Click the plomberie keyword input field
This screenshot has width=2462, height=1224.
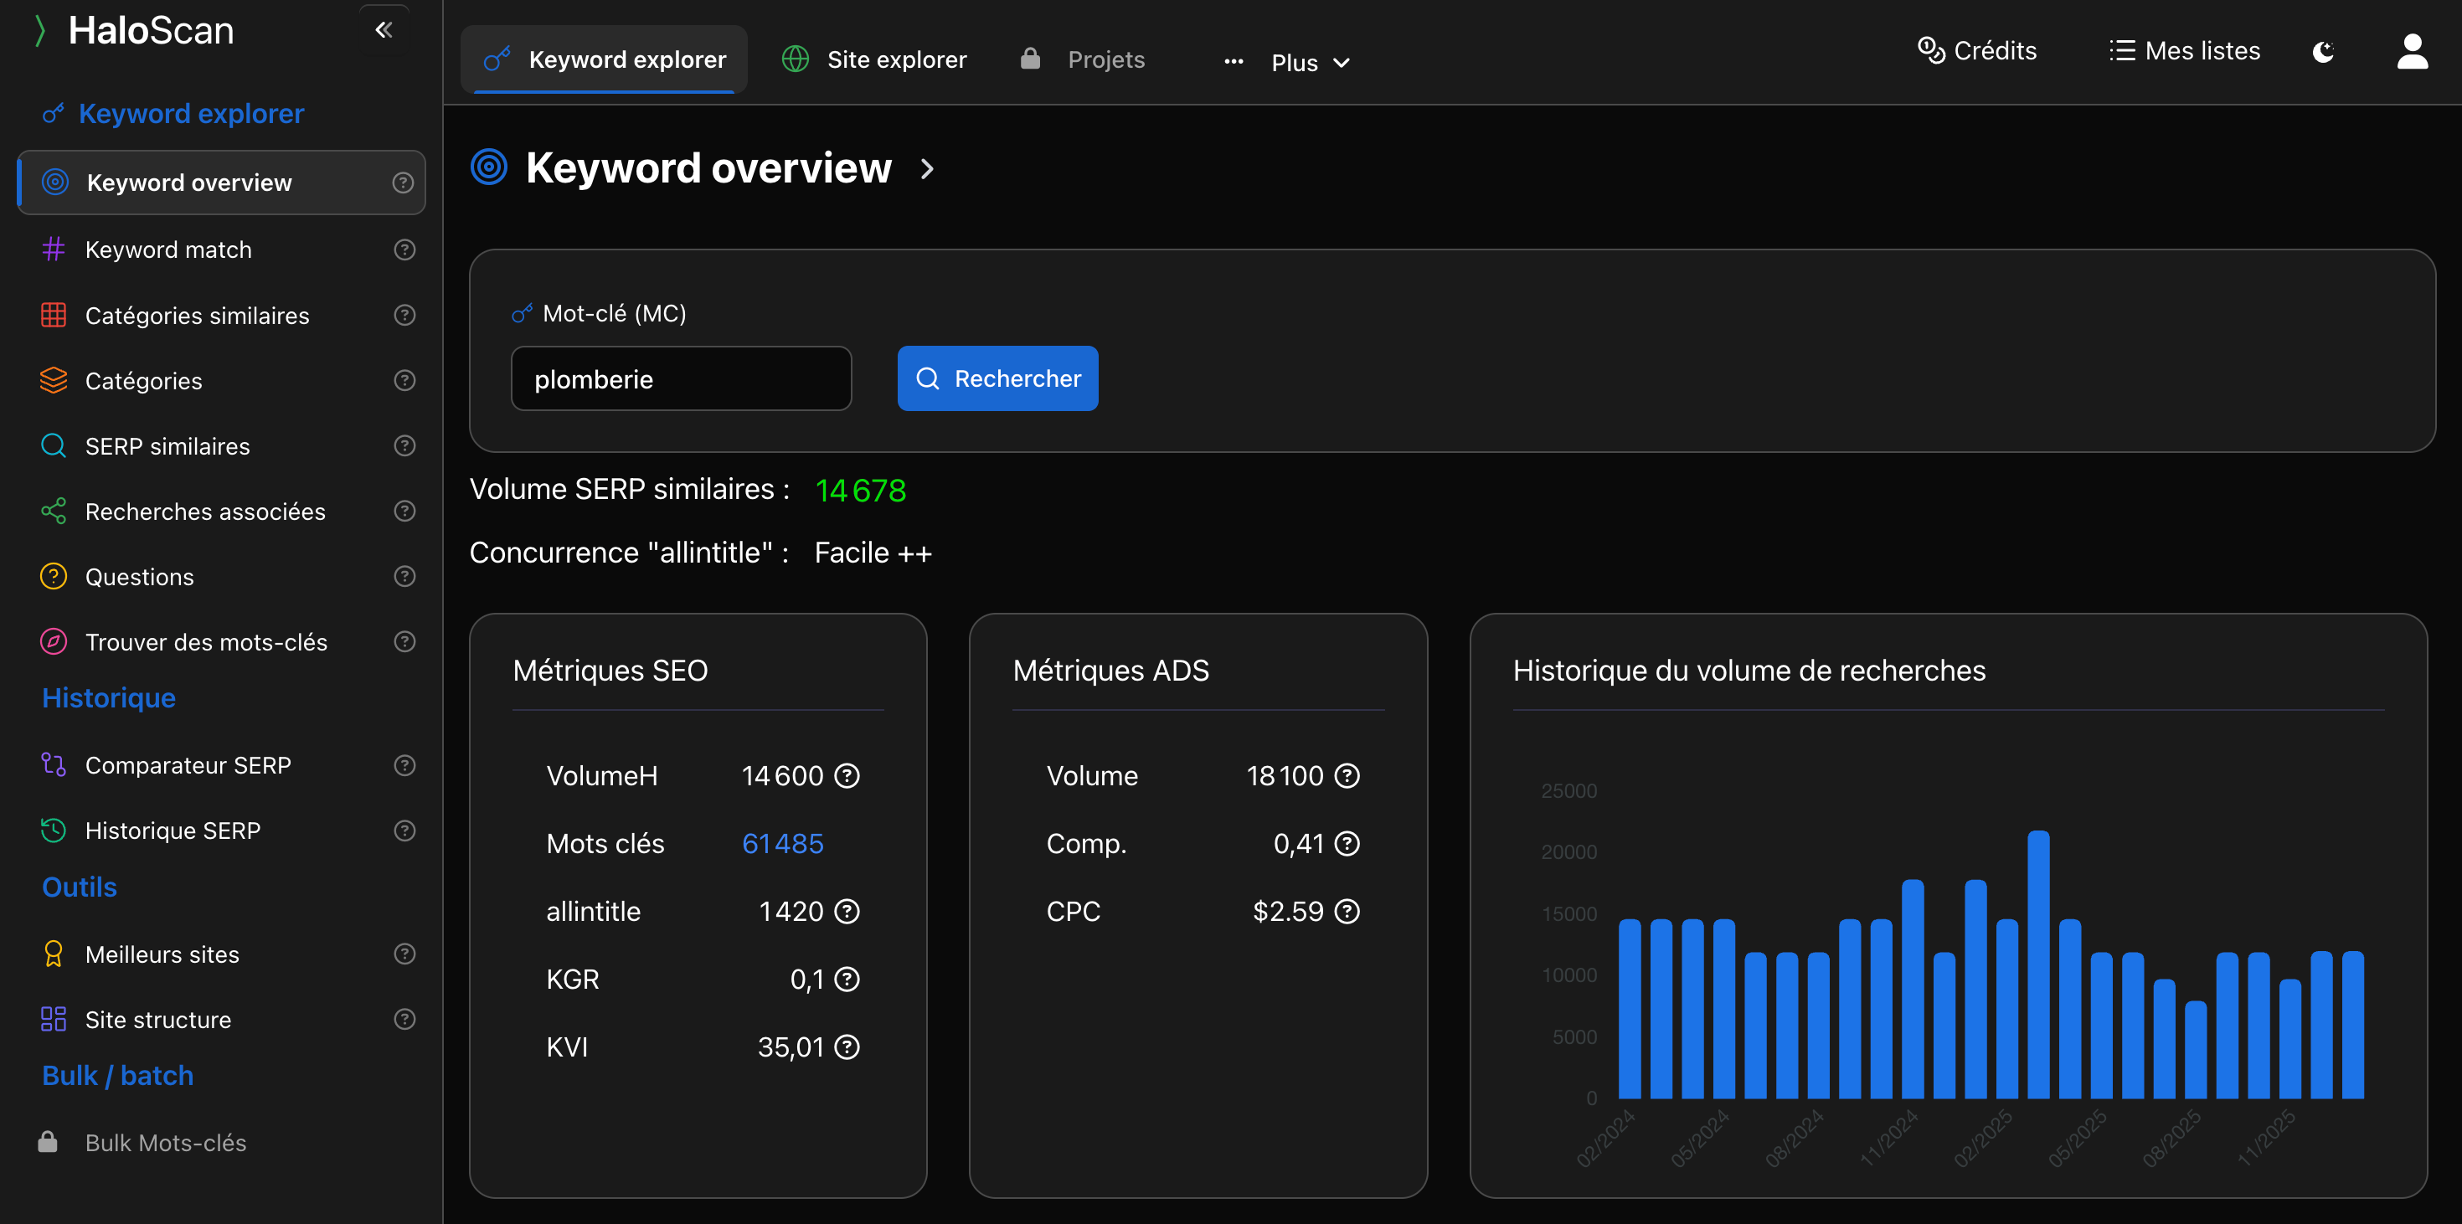[x=681, y=378]
